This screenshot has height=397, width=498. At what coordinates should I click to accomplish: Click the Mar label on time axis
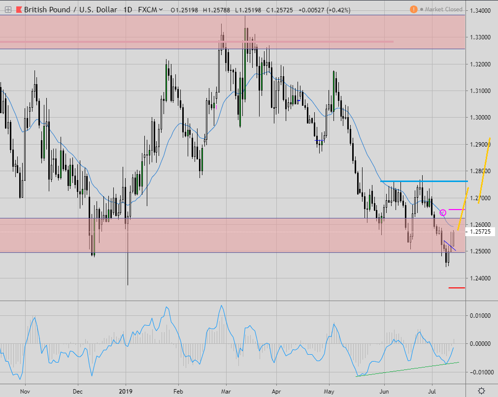pos(226,392)
